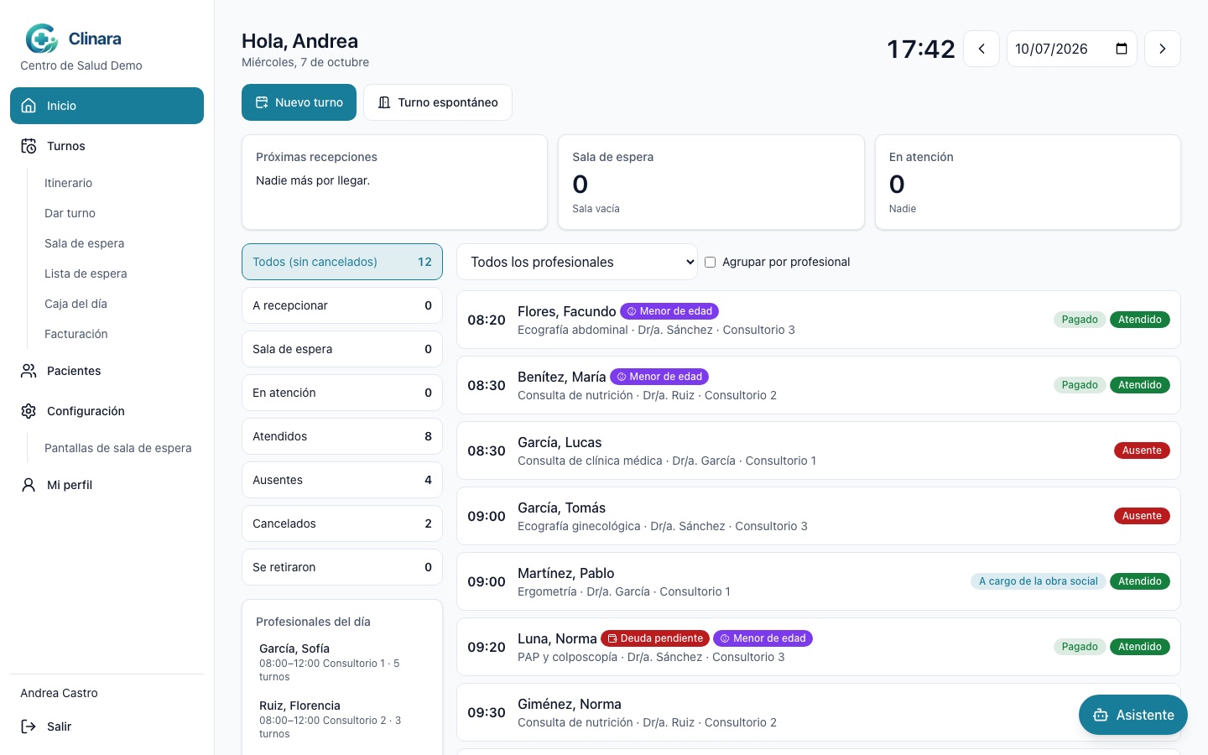Go to next day with right chevron
Viewport: 1208px width, 755px height.
click(1163, 49)
